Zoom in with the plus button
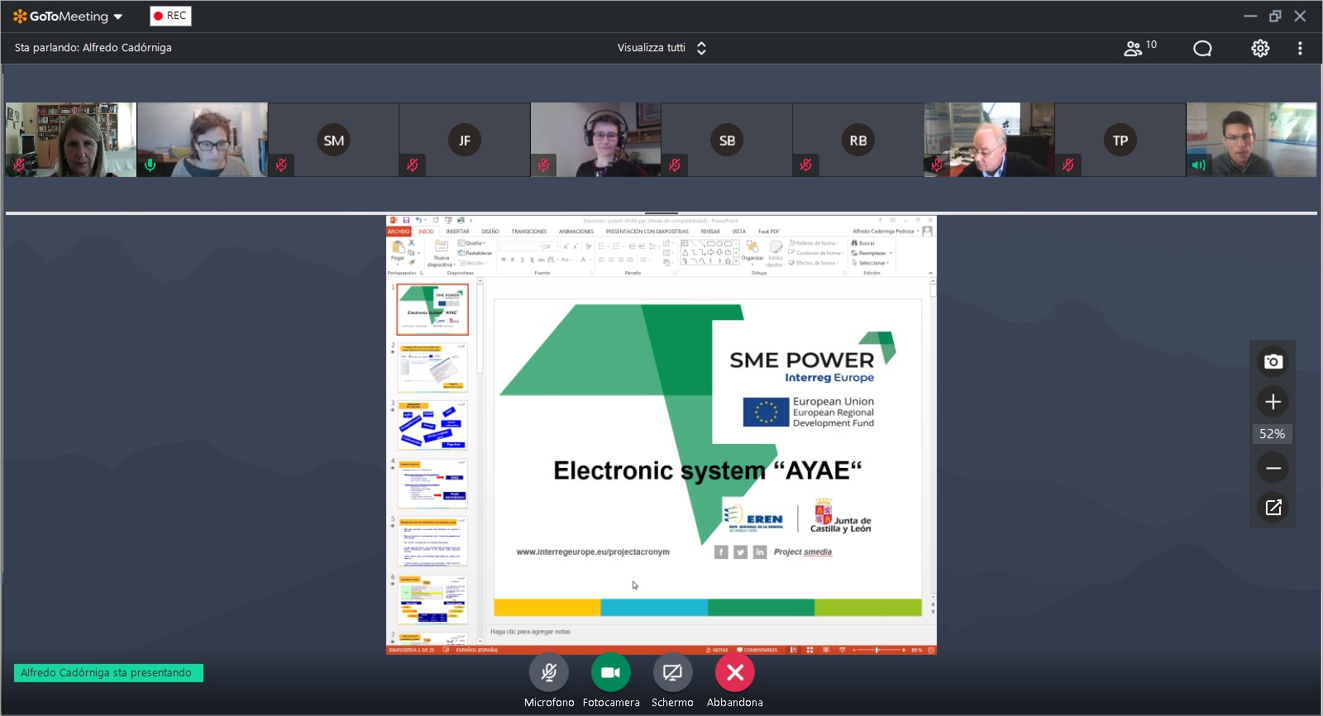Viewport: 1323px width, 716px height. click(1273, 402)
